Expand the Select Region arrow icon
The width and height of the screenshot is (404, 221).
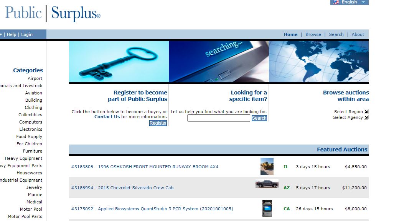tap(366, 111)
